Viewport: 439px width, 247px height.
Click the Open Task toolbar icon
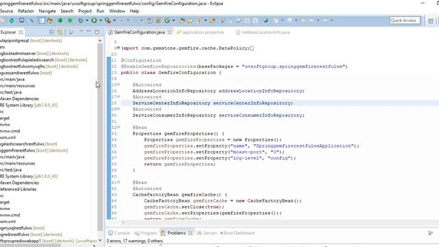(190, 21)
